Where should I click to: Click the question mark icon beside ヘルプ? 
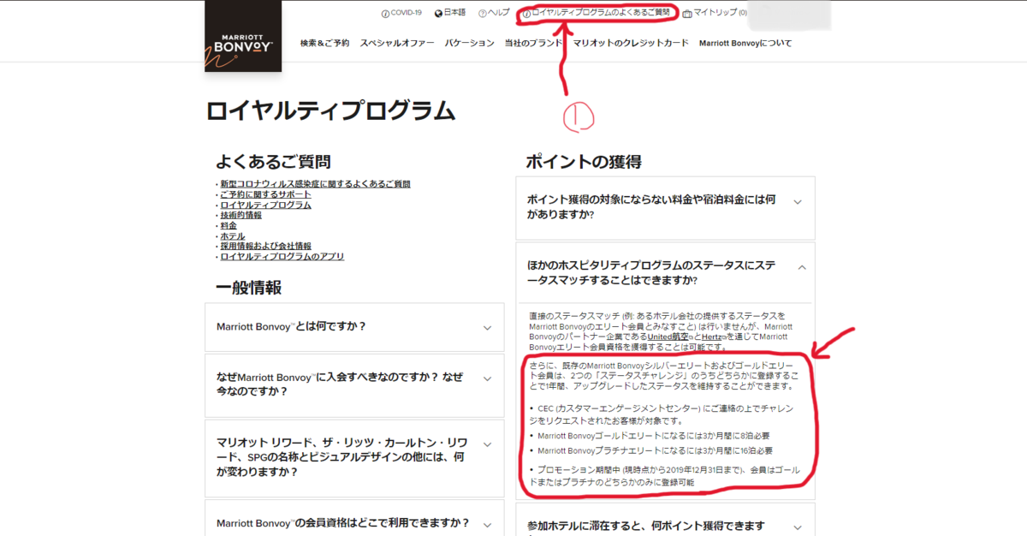pos(483,13)
